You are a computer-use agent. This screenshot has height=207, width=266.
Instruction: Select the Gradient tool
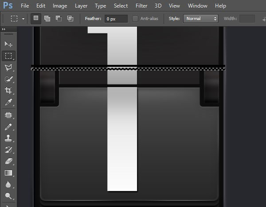tap(8, 173)
